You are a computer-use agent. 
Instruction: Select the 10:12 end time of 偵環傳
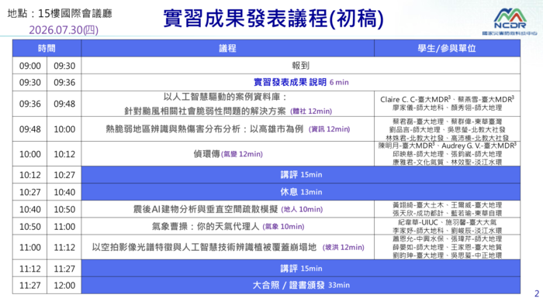click(64, 154)
